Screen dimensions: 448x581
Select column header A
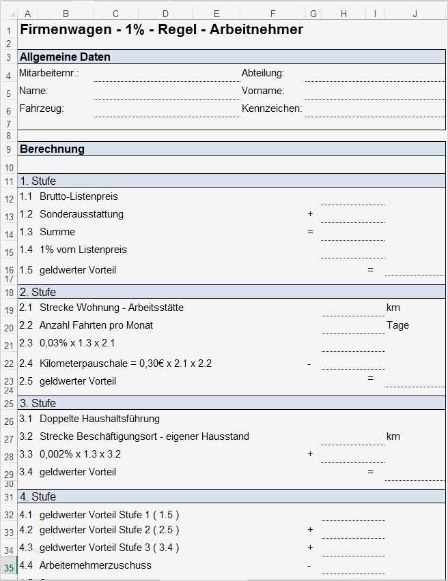(x=28, y=12)
